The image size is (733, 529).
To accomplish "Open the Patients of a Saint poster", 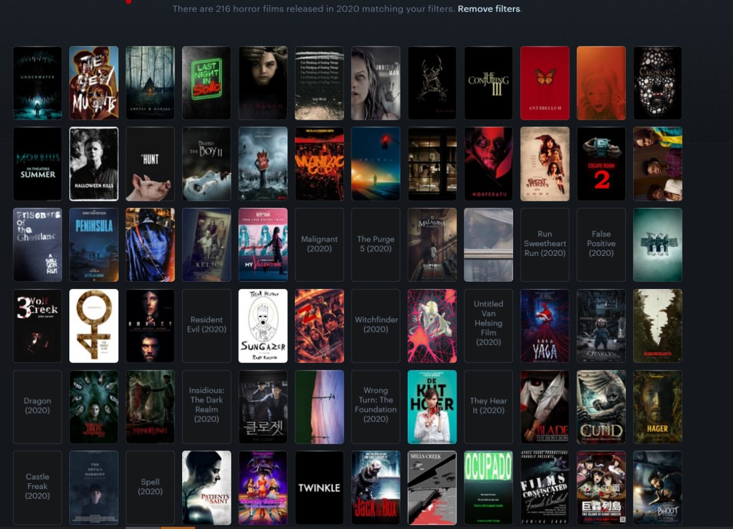I will [x=207, y=488].
